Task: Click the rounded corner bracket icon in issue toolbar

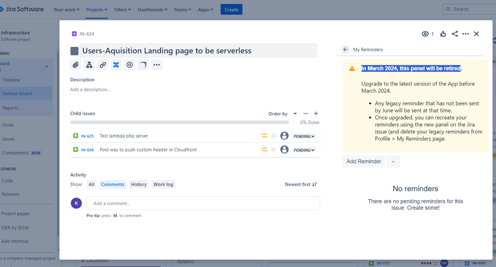Action: click(143, 65)
